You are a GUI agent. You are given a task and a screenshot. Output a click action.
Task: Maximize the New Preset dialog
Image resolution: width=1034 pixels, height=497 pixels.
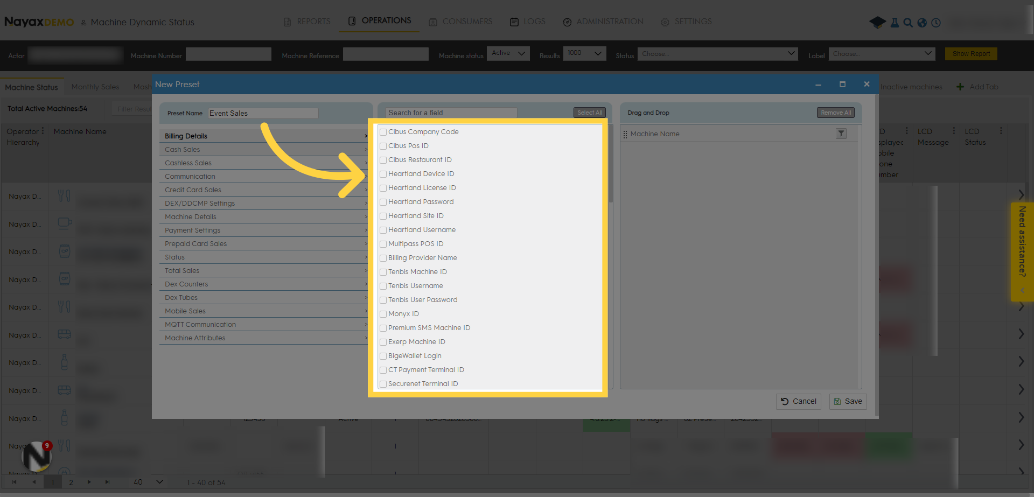pos(842,84)
